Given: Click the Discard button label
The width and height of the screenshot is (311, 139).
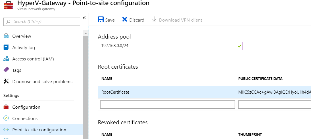Looking at the screenshot, I should coord(137,20).
